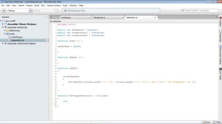Open the Unit Tests side panel
Viewport: 222px width, 124px height.
tap(221, 74)
